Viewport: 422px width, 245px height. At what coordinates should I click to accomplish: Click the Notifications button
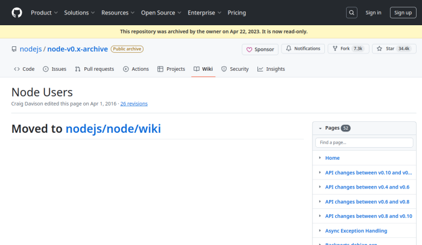pyautogui.click(x=303, y=49)
